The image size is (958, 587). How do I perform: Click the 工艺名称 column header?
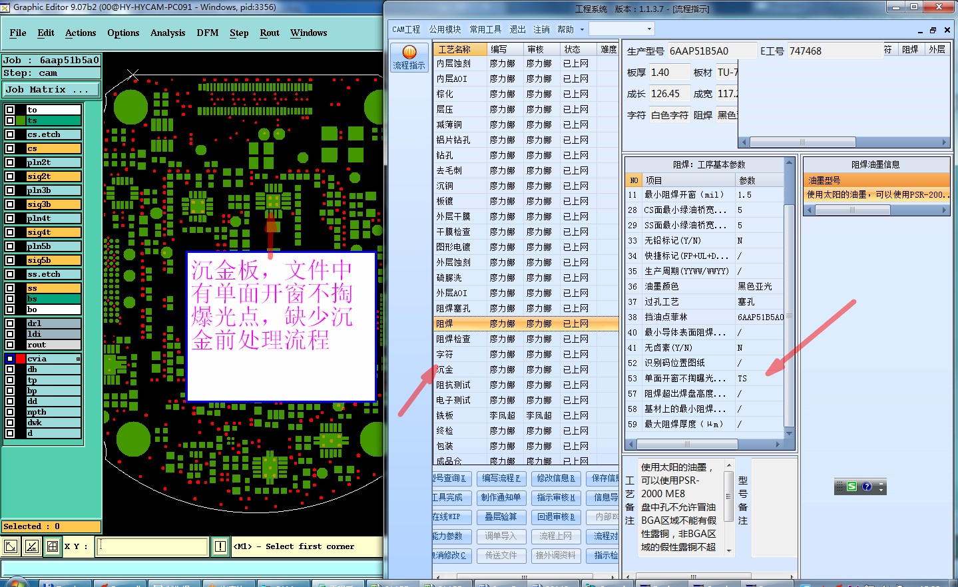tap(460, 49)
